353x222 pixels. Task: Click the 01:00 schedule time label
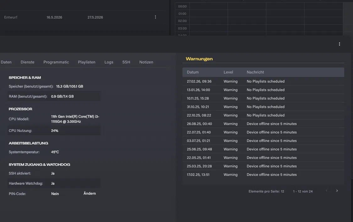point(182,14)
